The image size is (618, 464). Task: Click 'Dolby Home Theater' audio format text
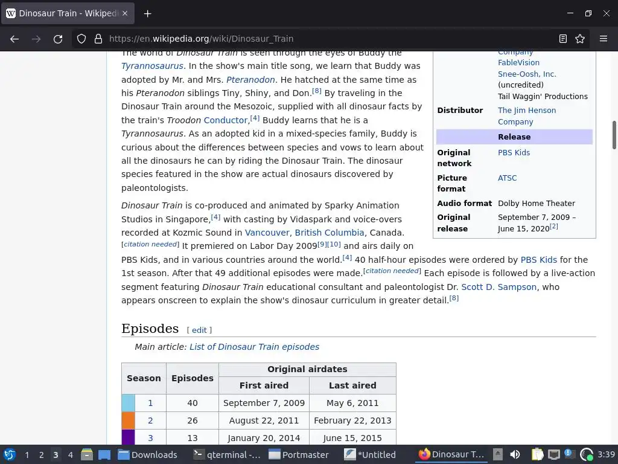(537, 203)
